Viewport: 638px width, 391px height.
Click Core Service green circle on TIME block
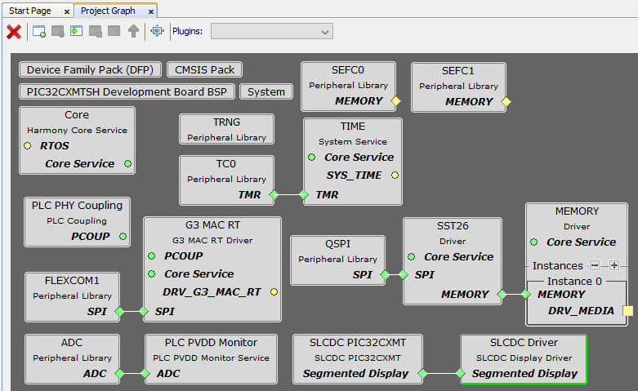[312, 157]
